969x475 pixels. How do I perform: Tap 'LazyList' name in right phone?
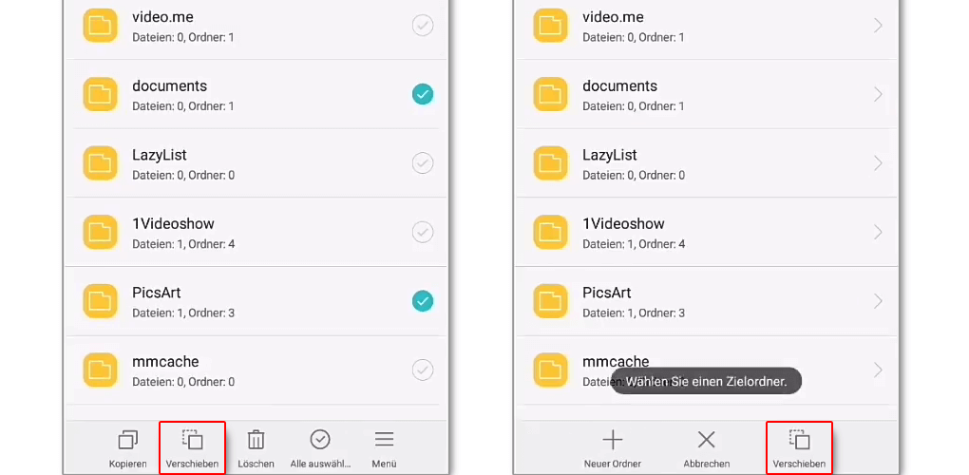click(610, 155)
